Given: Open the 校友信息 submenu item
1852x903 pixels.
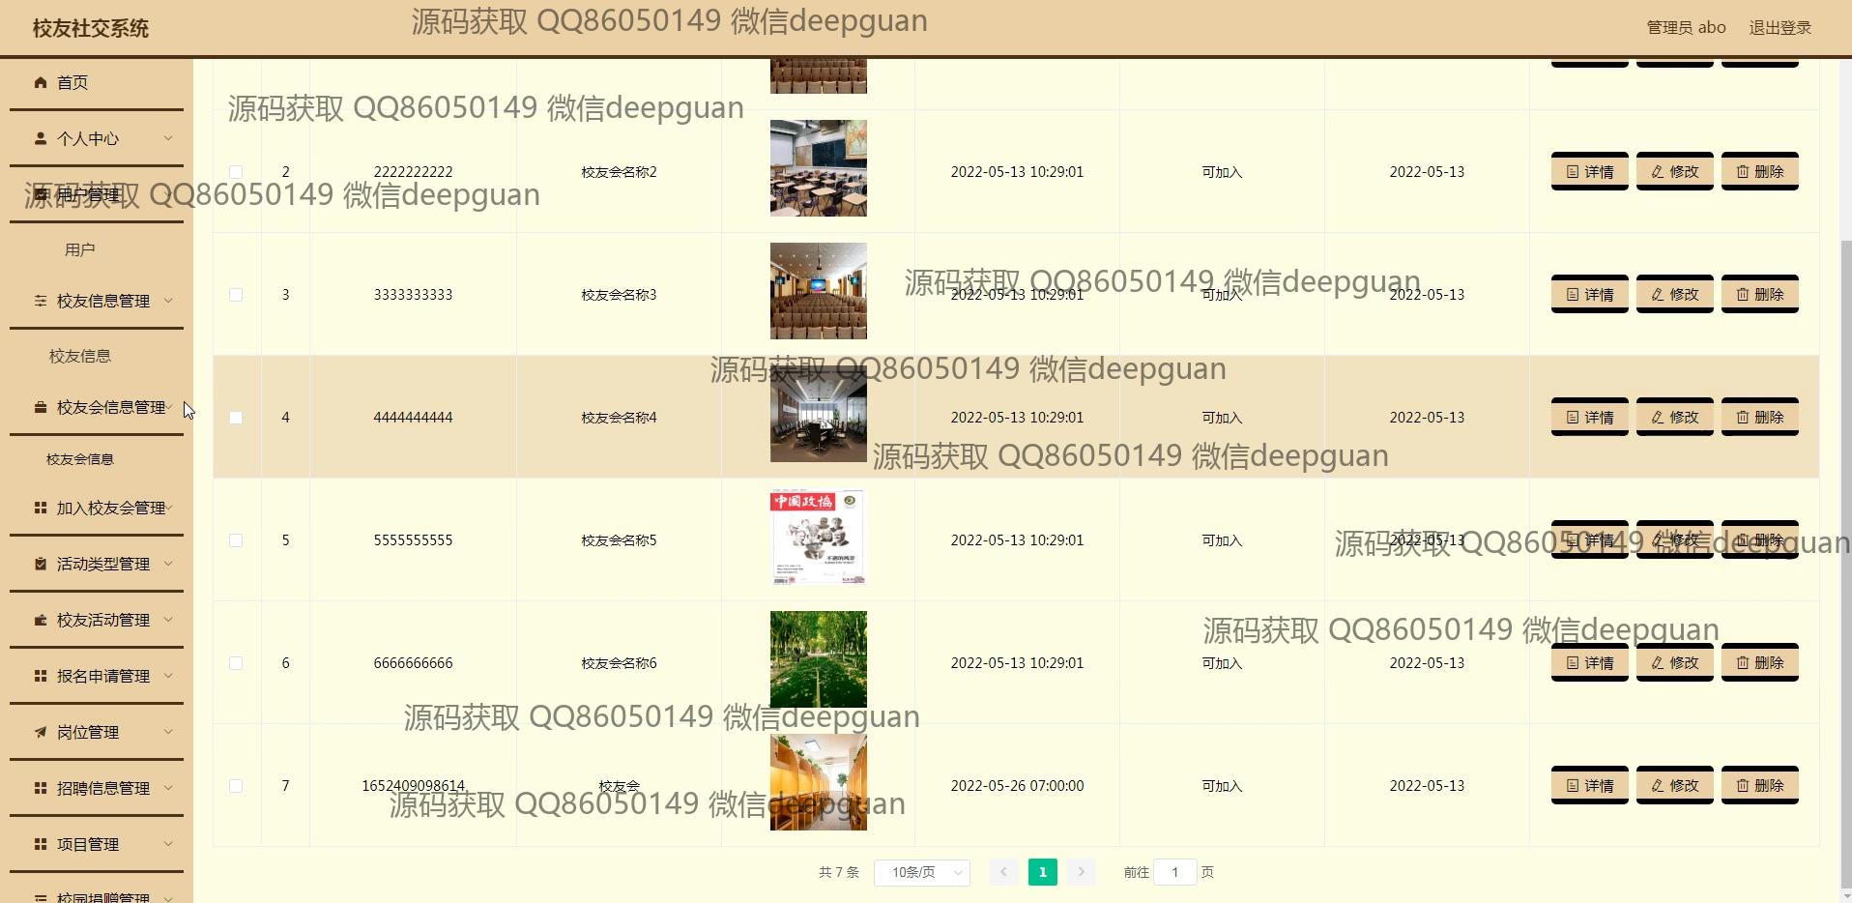Looking at the screenshot, I should 80,356.
